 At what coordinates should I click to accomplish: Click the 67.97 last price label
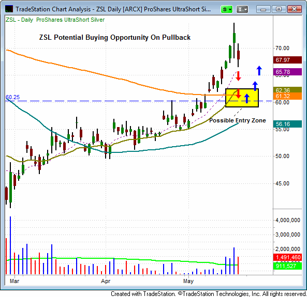click(x=287, y=60)
